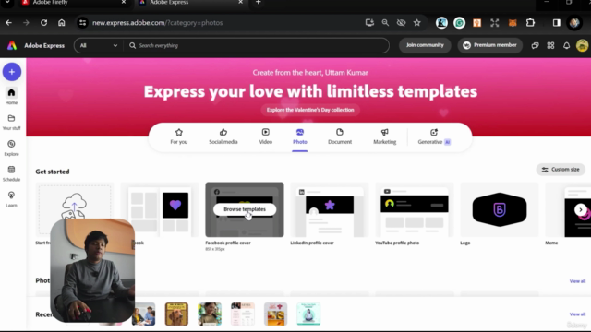Click the blue plus create button
The width and height of the screenshot is (591, 332).
tap(12, 72)
